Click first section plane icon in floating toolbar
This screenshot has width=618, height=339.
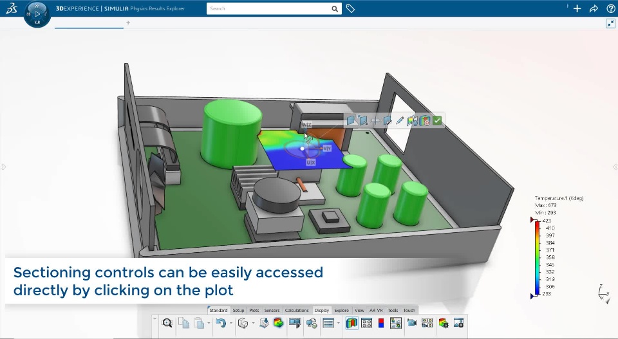point(351,120)
